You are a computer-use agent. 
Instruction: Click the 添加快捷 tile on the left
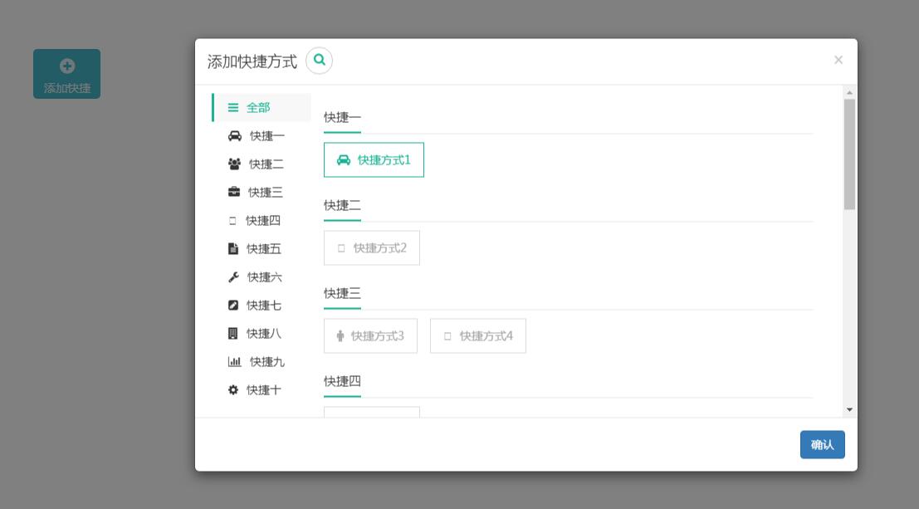pos(67,73)
